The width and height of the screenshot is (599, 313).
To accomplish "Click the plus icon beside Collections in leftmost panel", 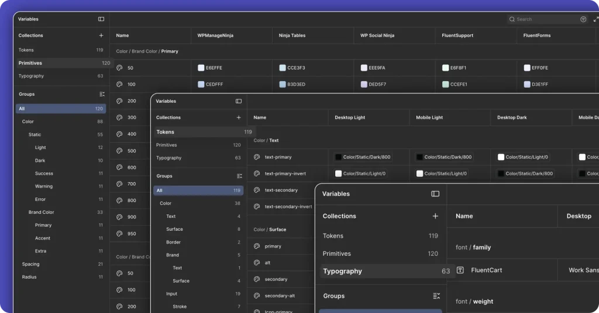I will click(101, 36).
